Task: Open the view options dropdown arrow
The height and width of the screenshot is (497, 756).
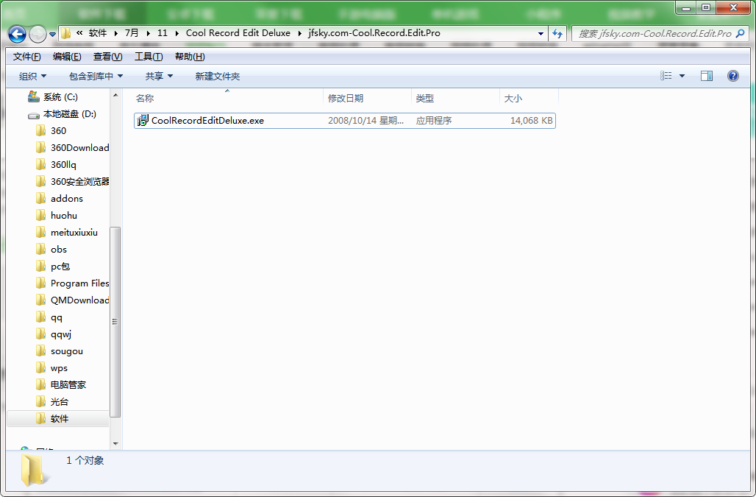Action: [682, 76]
